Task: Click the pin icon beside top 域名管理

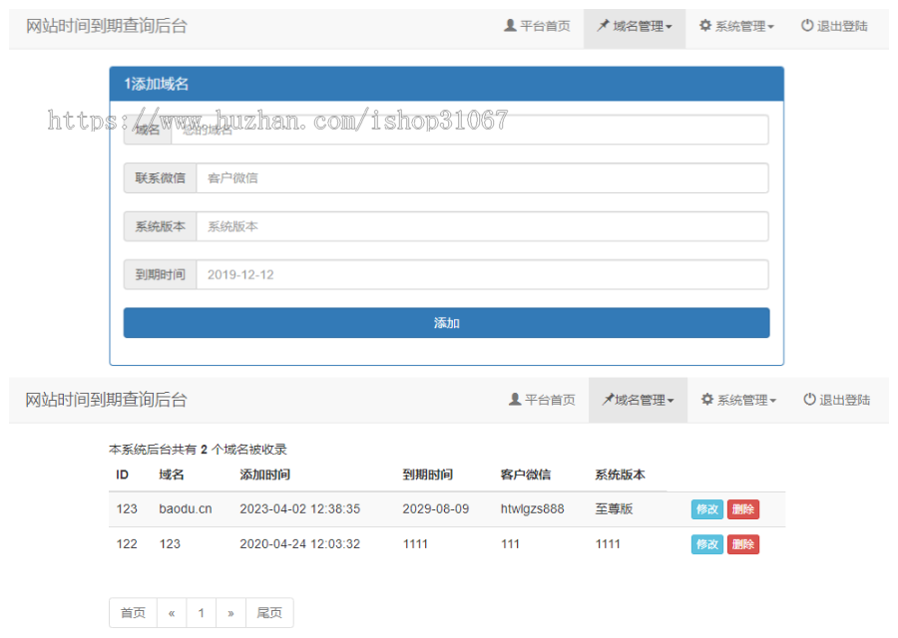Action: coord(603,26)
